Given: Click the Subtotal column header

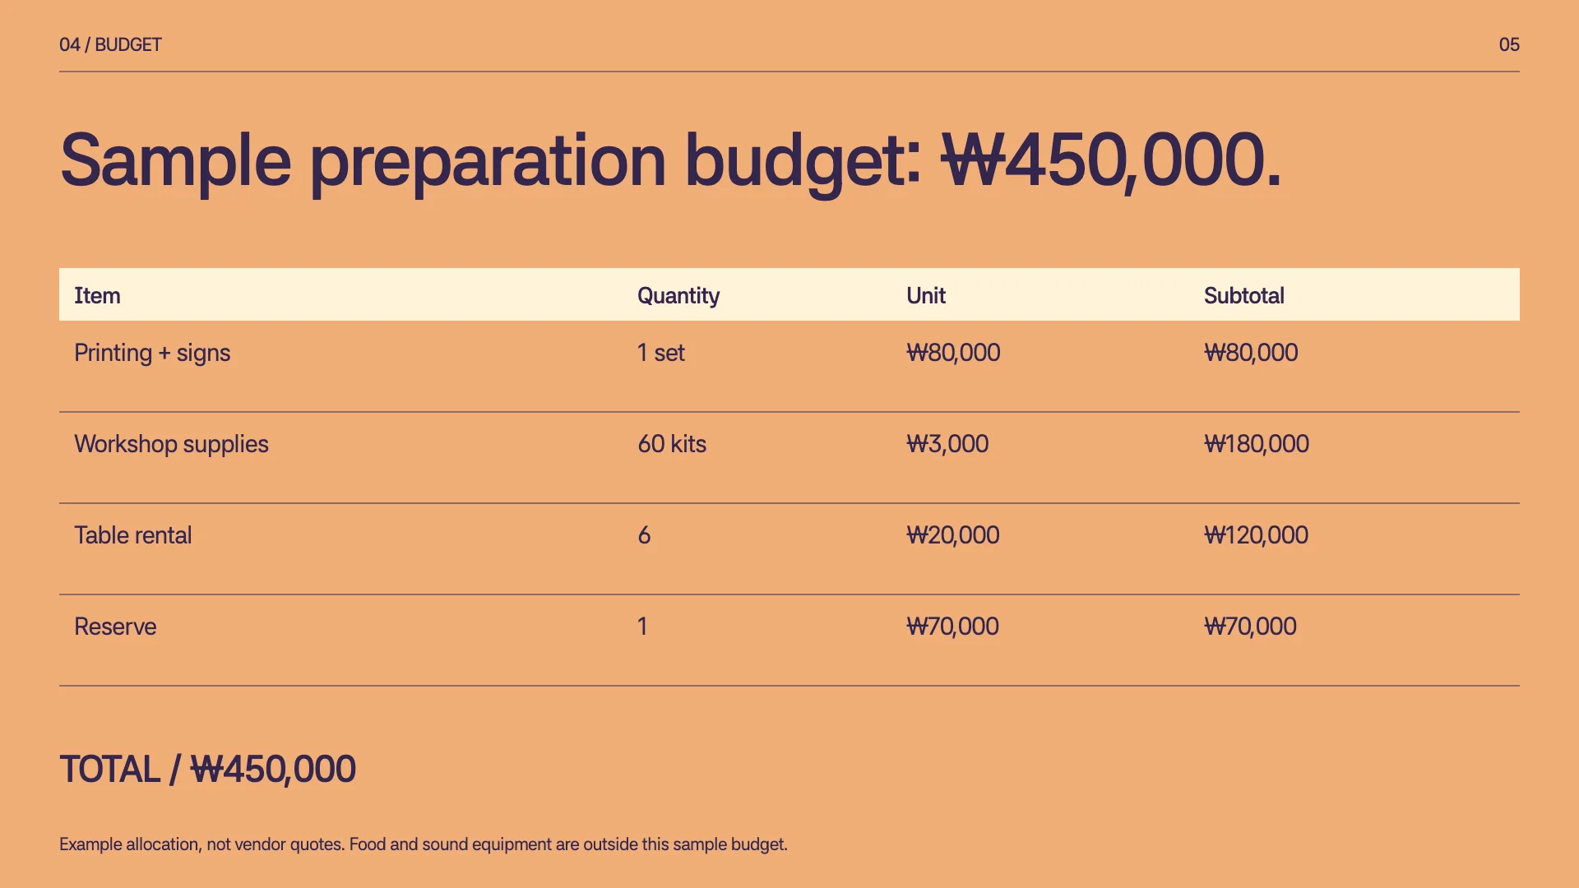Looking at the screenshot, I should pyautogui.click(x=1244, y=295).
